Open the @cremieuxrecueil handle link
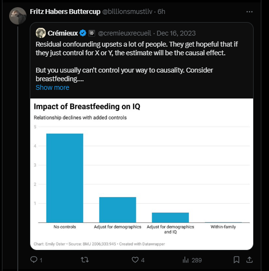The width and height of the screenshot is (269, 271). pos(124,33)
